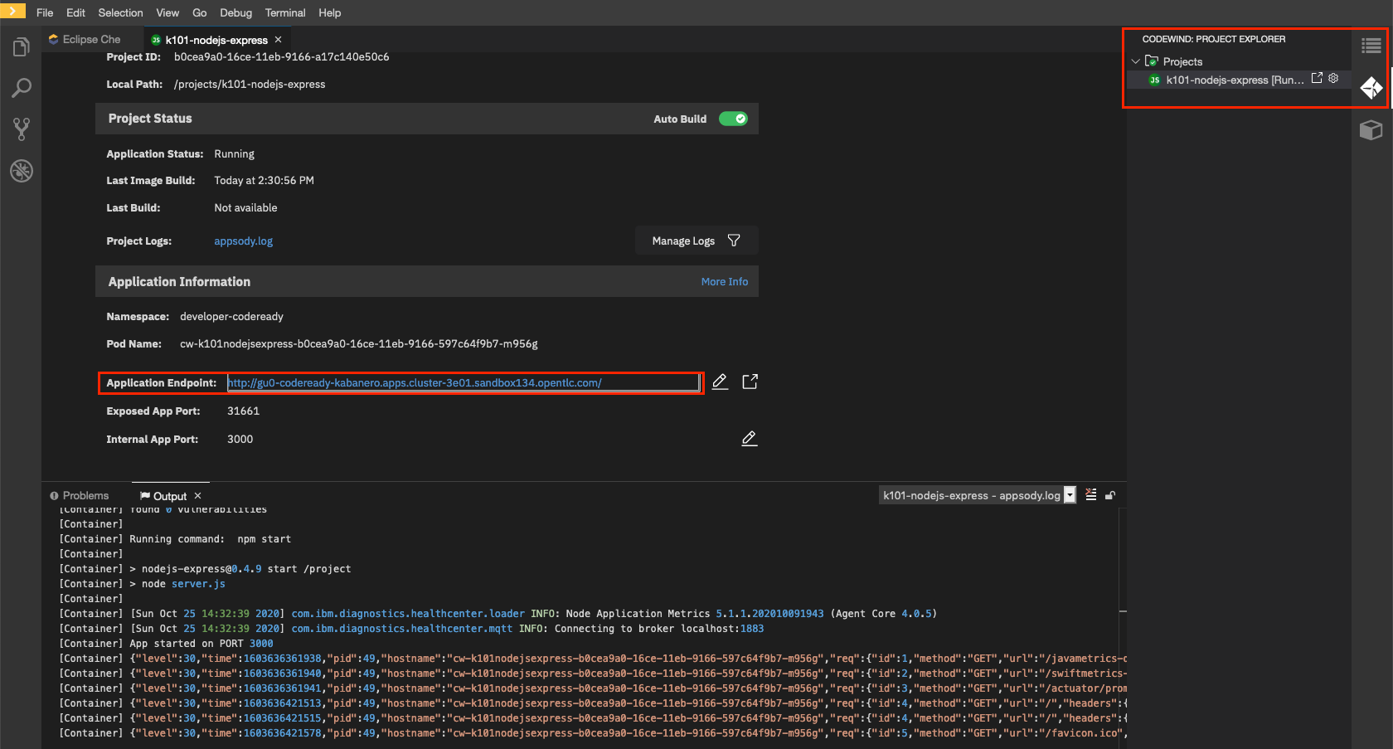Screen dimensions: 1393x749
Task: Open the appsody.log project log link
Action: point(243,241)
